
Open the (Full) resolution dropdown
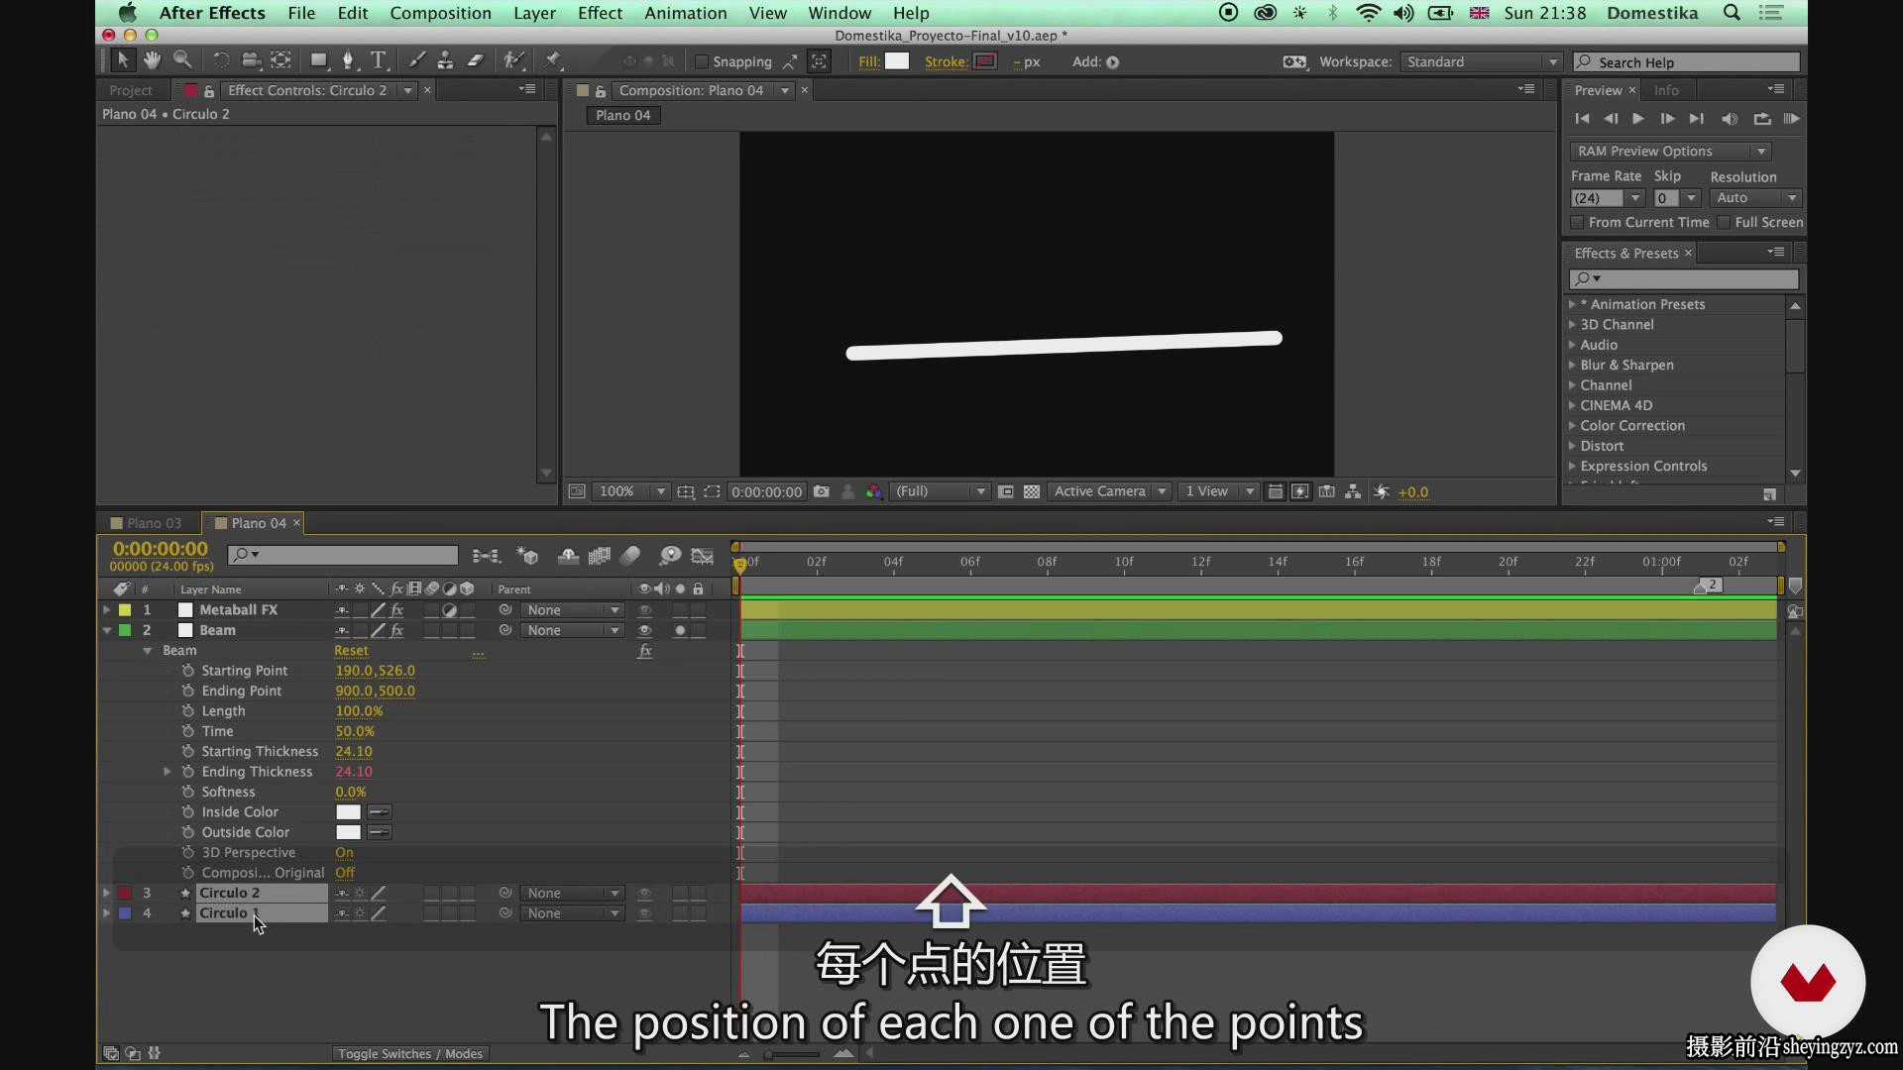pyautogui.click(x=940, y=491)
